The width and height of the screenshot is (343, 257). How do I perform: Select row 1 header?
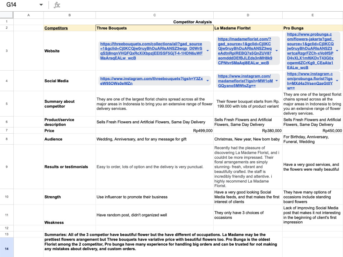(x=7, y=22)
